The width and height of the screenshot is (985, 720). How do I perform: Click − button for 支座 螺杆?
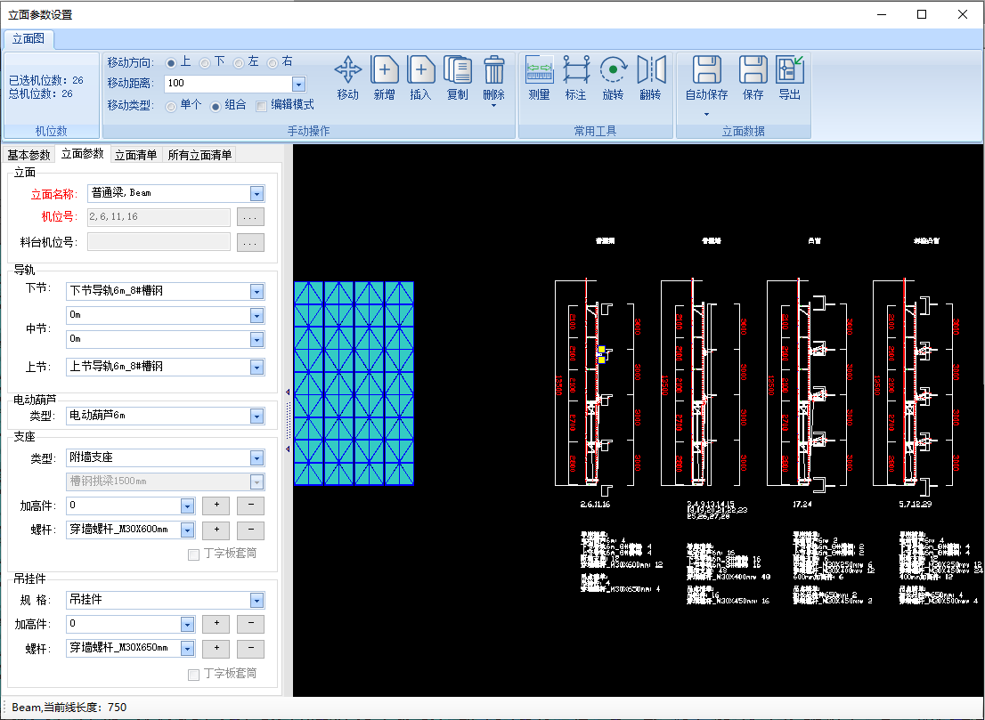[x=250, y=530]
